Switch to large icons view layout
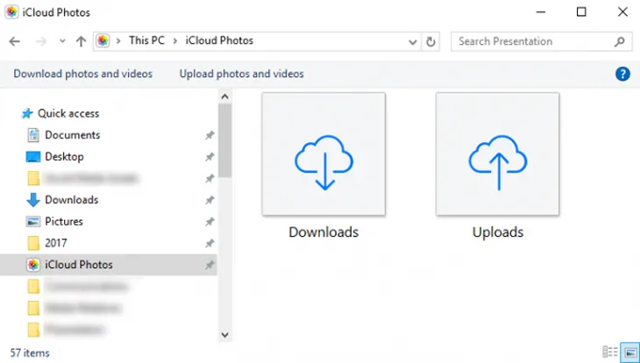Viewport: 640px width, 363px height. pyautogui.click(x=629, y=352)
